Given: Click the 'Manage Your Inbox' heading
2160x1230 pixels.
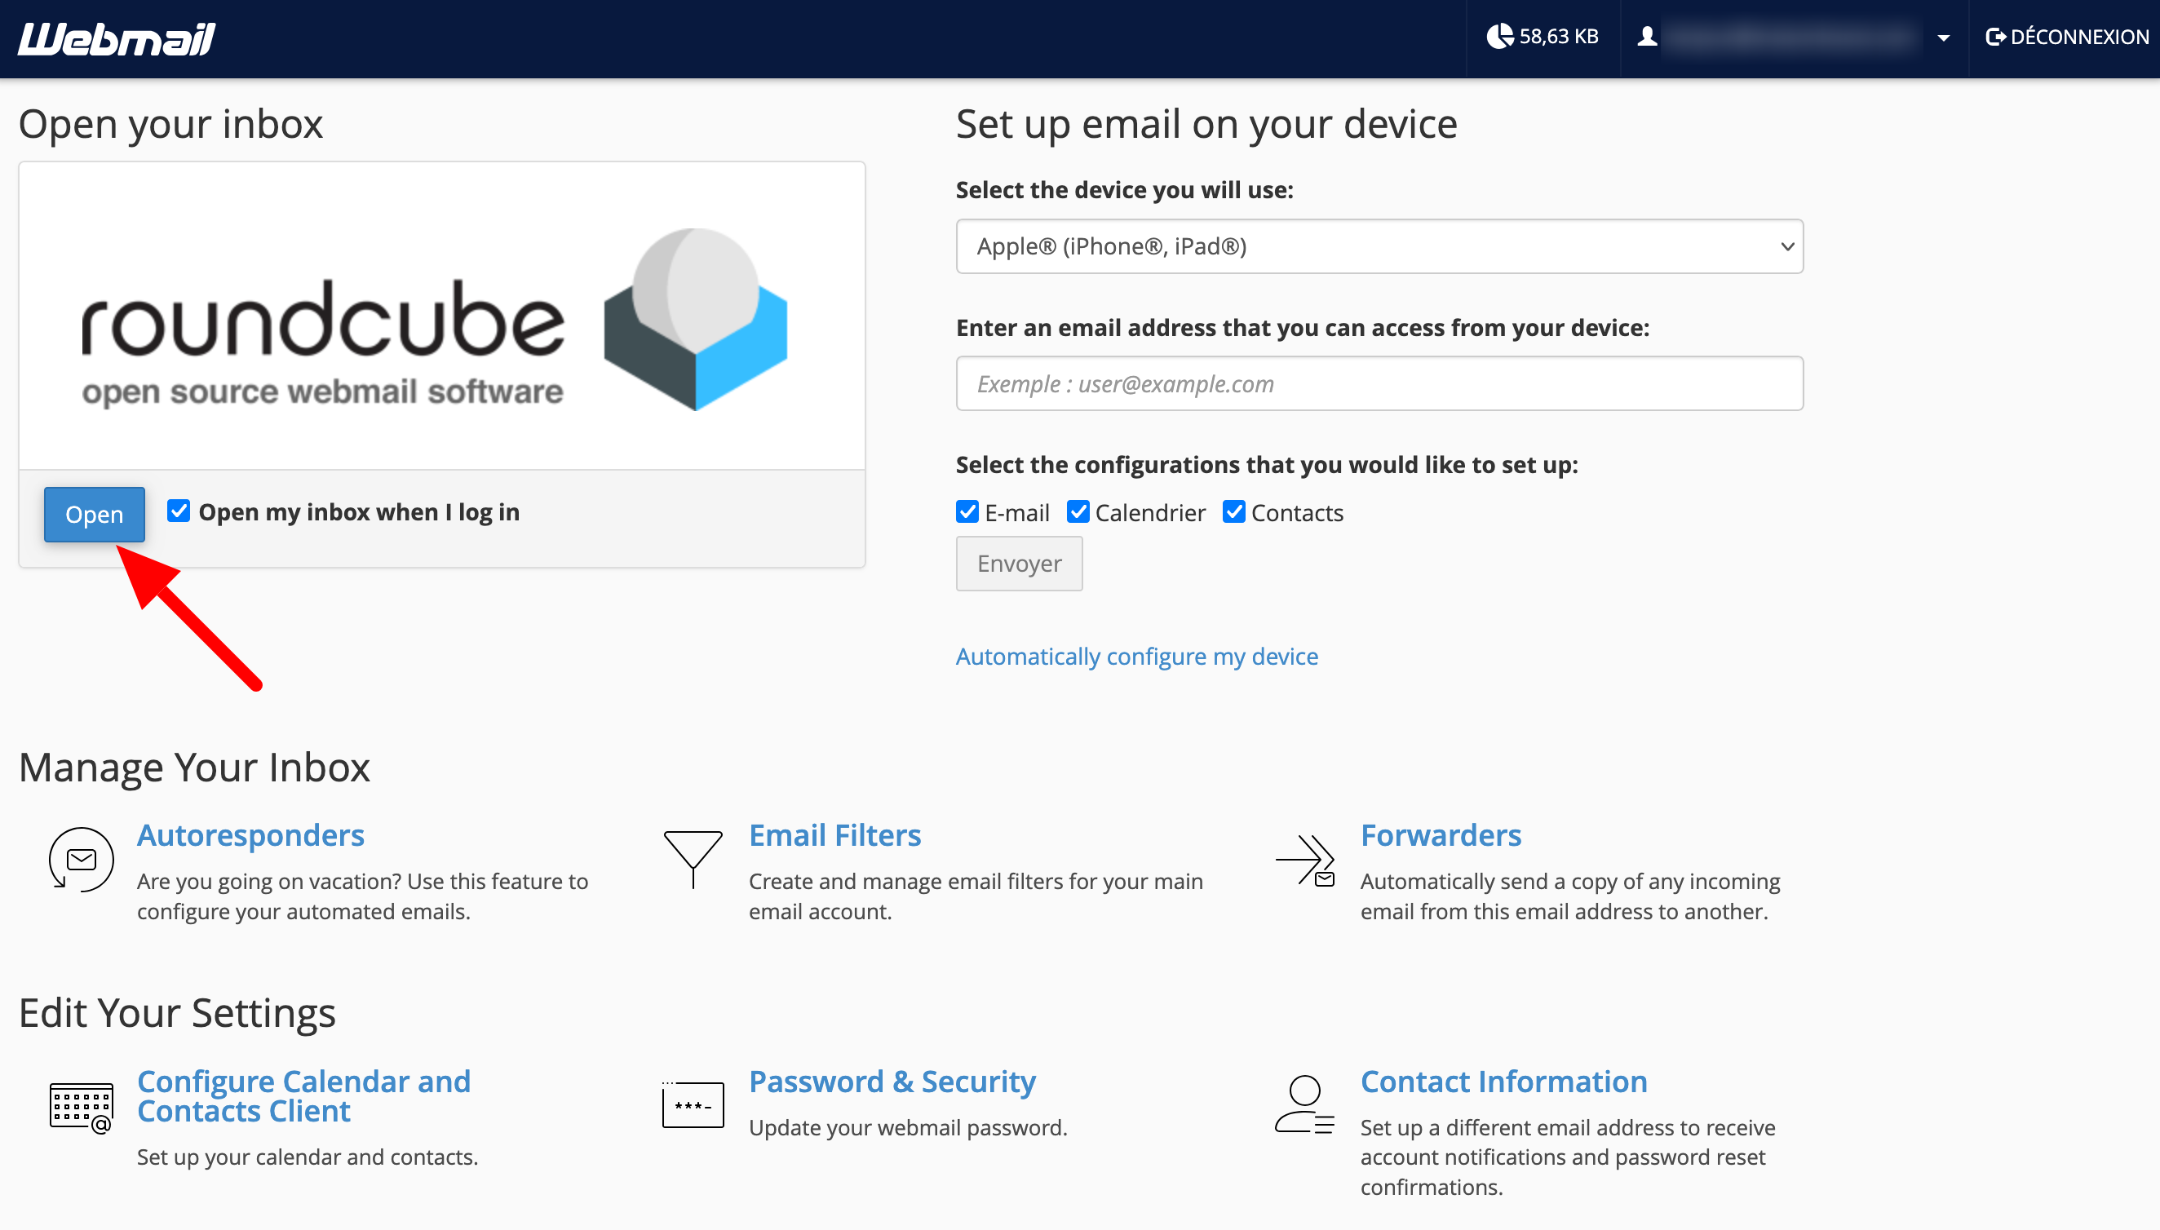Looking at the screenshot, I should coord(194,767).
